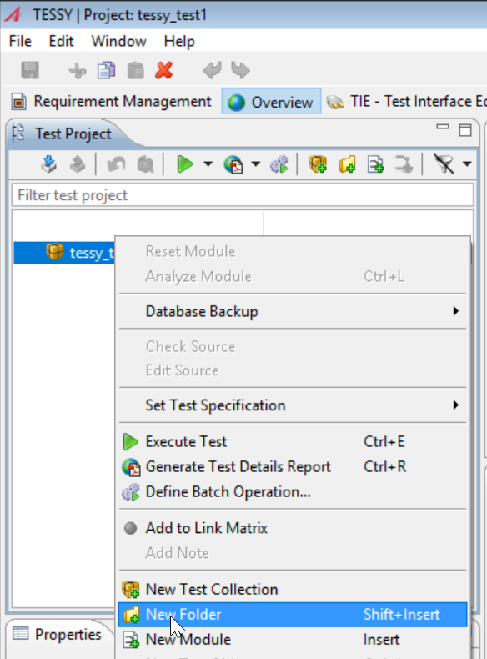
Task: Click New Module toolbar icon
Action: click(x=375, y=164)
